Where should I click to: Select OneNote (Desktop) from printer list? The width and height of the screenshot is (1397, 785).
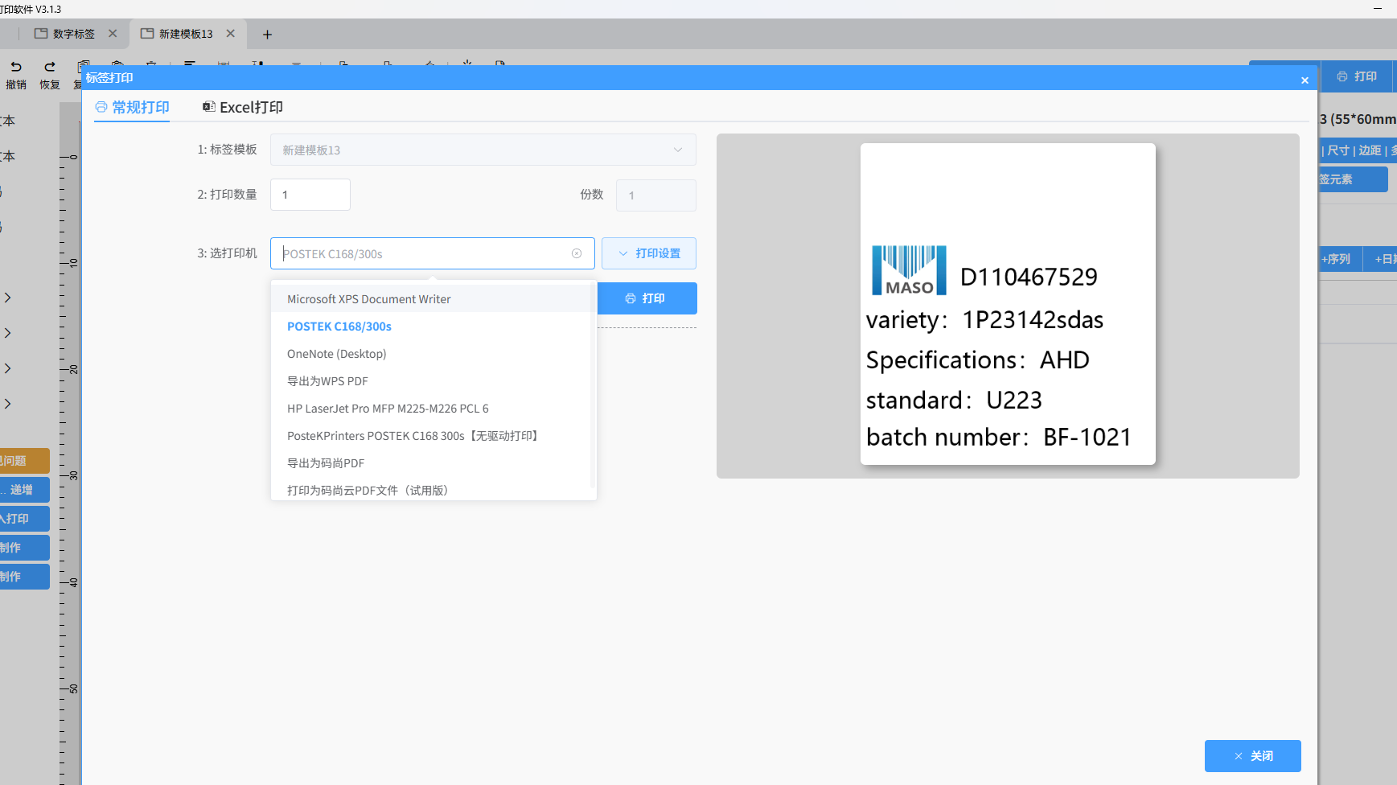(336, 354)
